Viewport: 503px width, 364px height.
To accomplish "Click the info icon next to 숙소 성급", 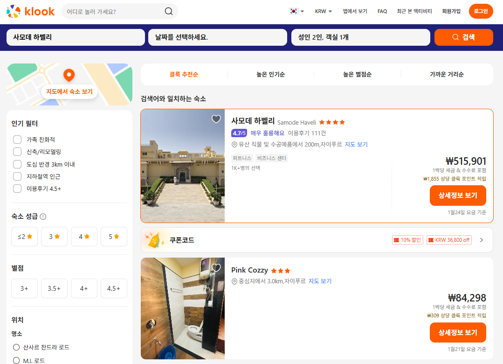I will 43,217.
